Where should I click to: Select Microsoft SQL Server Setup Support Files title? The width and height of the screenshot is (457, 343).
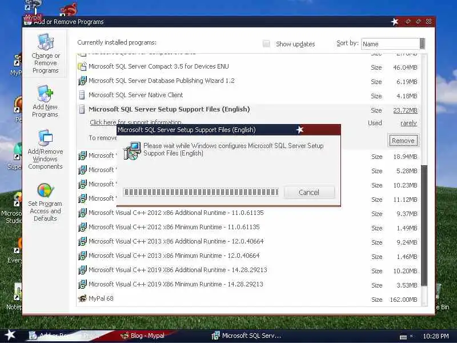[x=169, y=109]
